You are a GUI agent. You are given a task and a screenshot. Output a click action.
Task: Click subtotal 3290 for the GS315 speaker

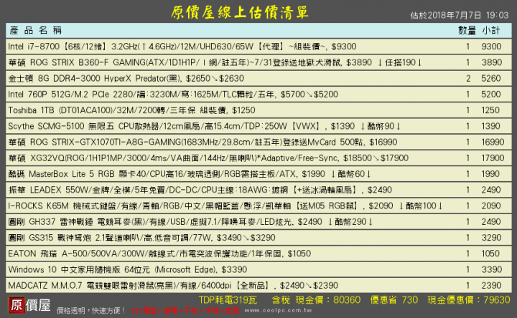(x=491, y=238)
